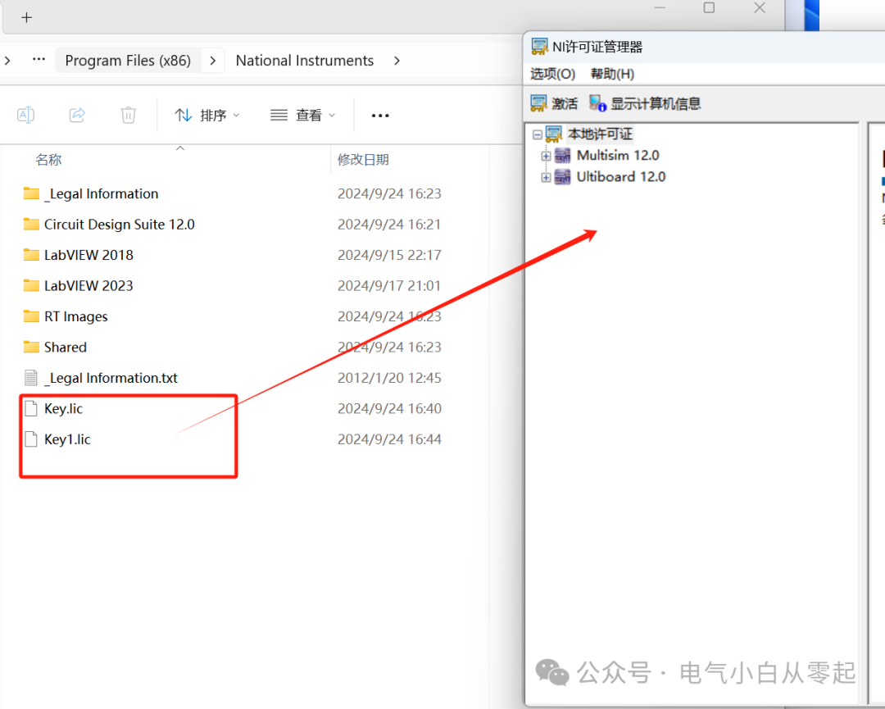885x709 pixels.
Task: Open new tab with plus button
Action: [x=26, y=17]
